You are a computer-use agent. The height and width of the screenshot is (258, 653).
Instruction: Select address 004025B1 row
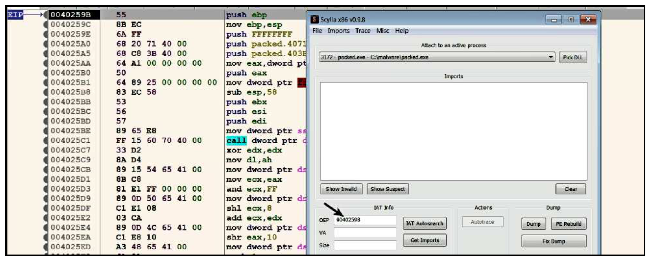point(71,82)
